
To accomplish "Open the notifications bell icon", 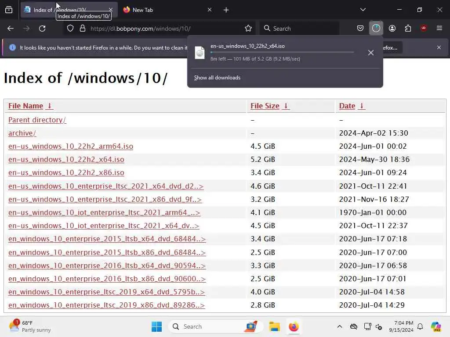I will [420, 326].
